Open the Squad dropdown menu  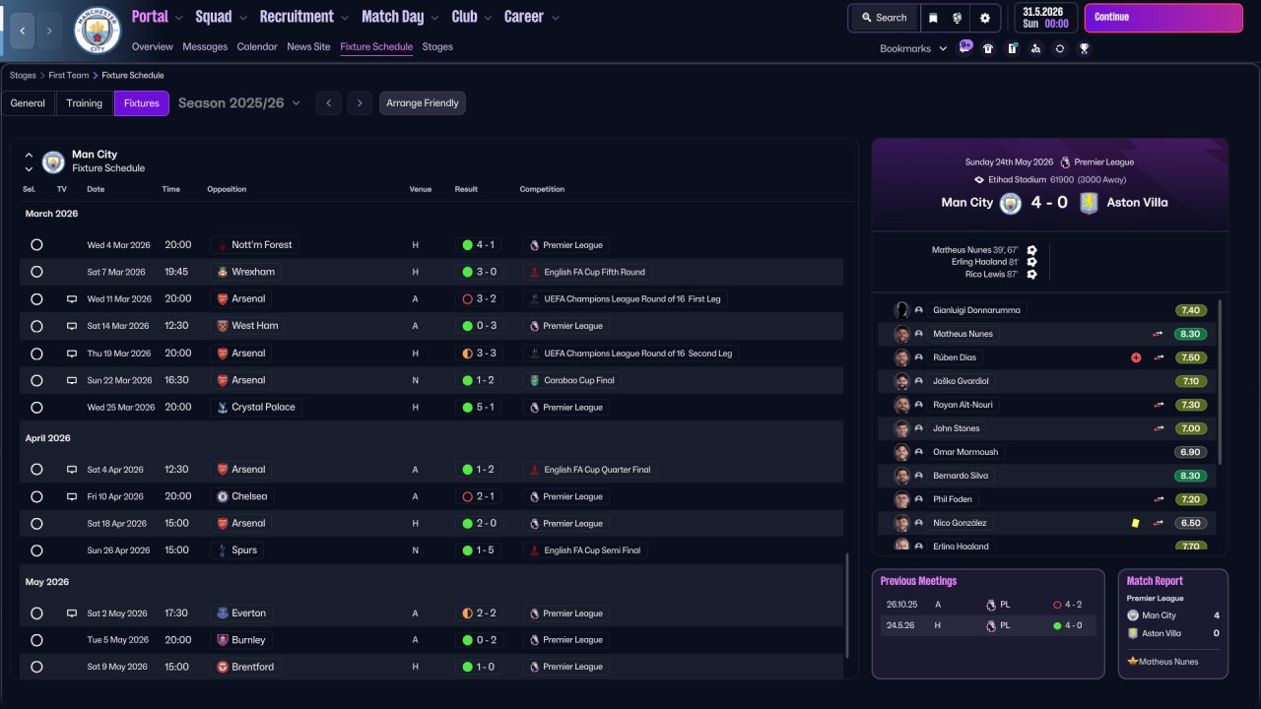221,17
